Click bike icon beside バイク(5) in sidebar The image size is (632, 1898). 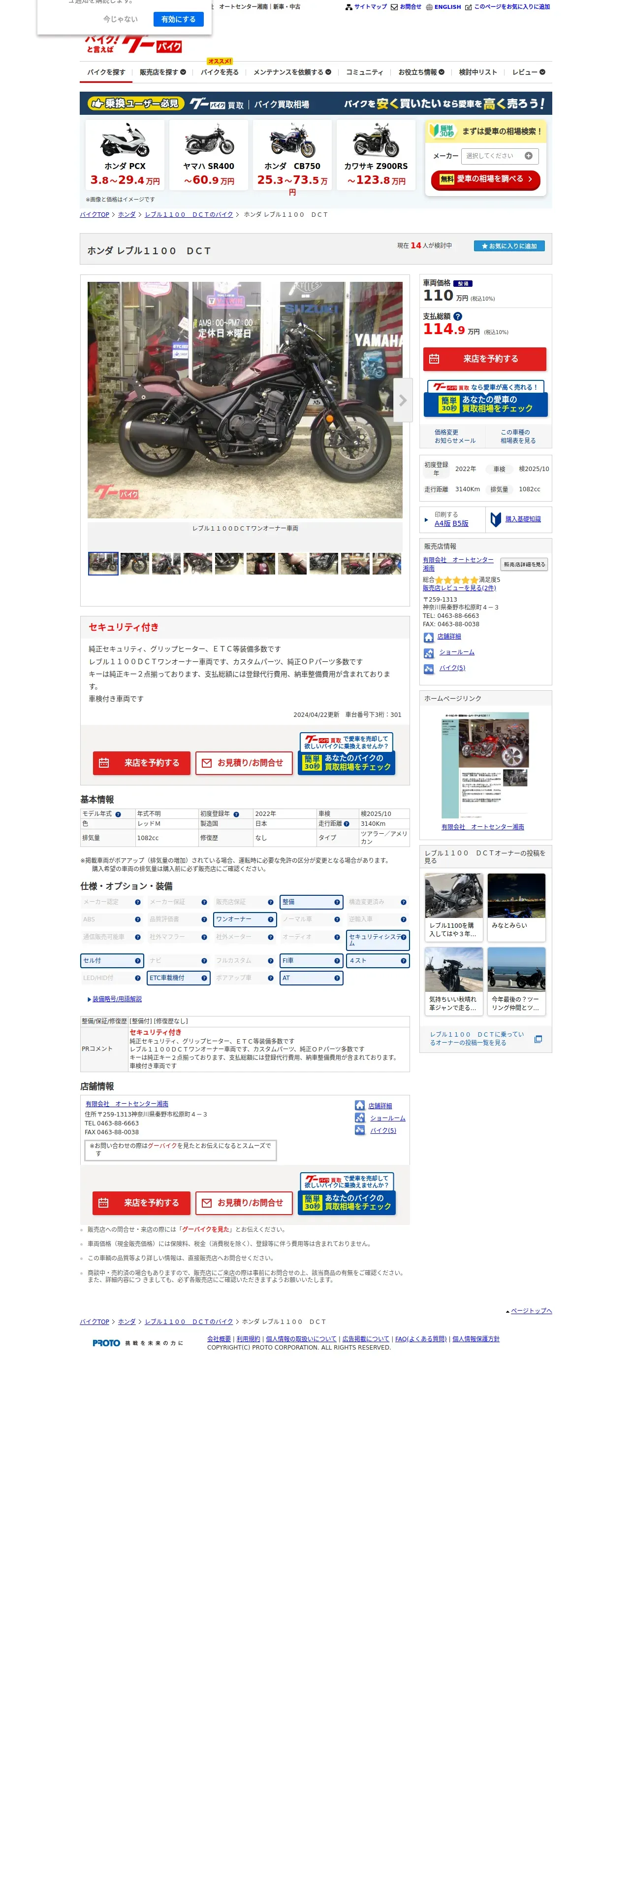click(428, 669)
